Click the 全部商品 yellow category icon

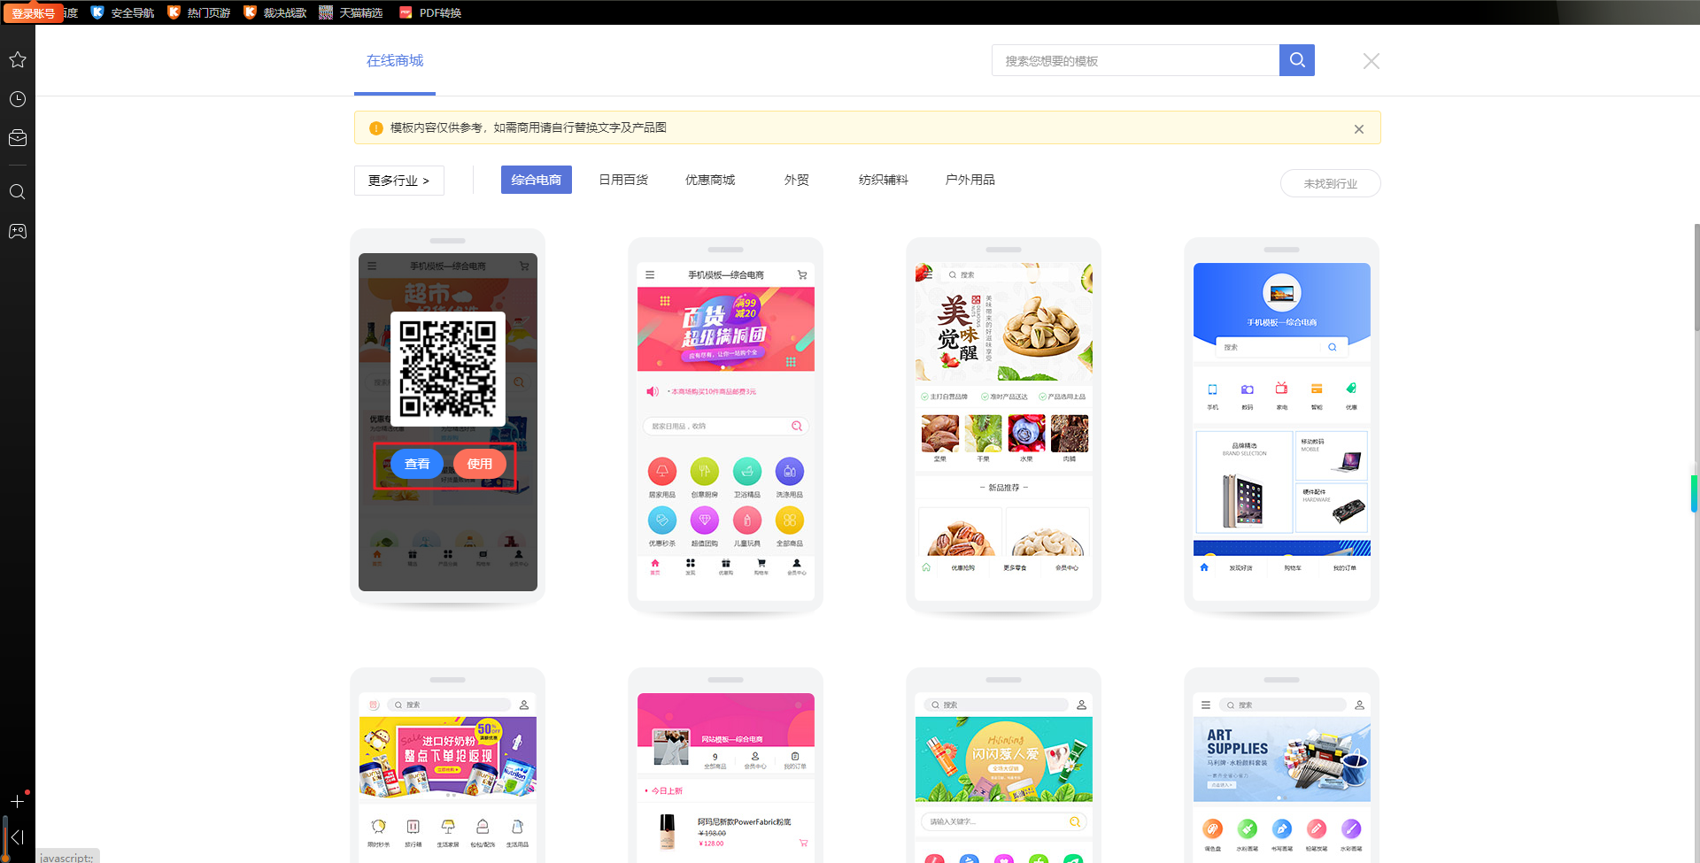(790, 520)
